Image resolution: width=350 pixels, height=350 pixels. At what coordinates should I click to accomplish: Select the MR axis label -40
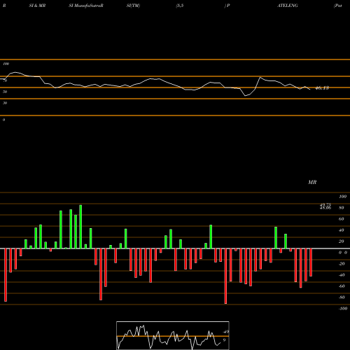click(x=342, y=275)
